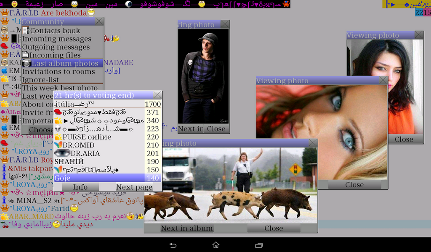Click Close under dark-haired woman photo

click(404, 139)
